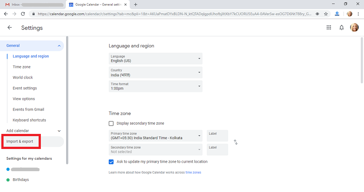Click the green Birthdays calendar dot
The image size is (364, 192).
click(x=8, y=180)
